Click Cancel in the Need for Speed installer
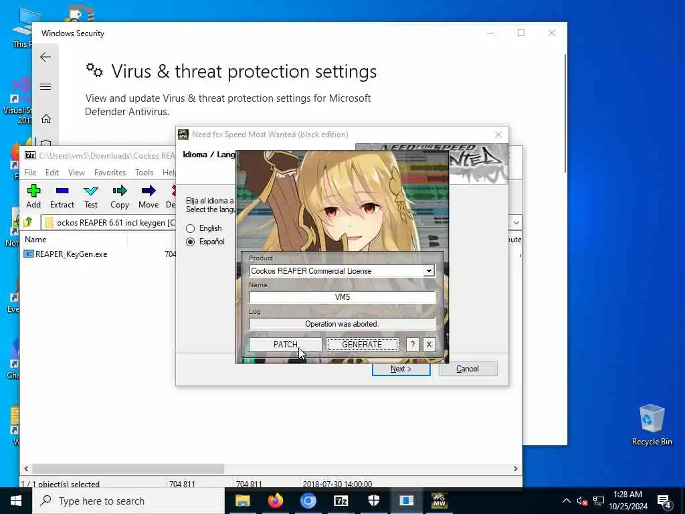The image size is (685, 514). coord(468,369)
